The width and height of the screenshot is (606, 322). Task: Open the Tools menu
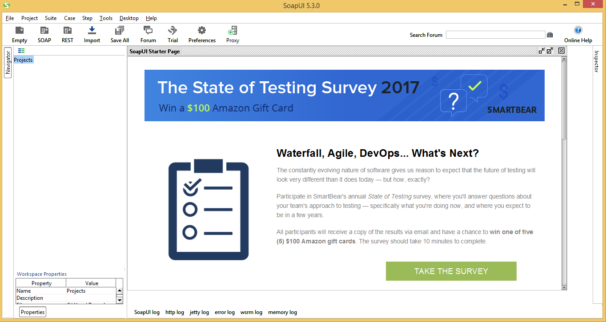(105, 18)
